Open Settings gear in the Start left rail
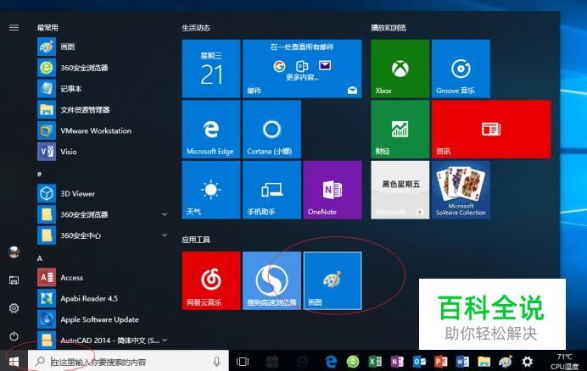The image size is (587, 371). point(14,308)
